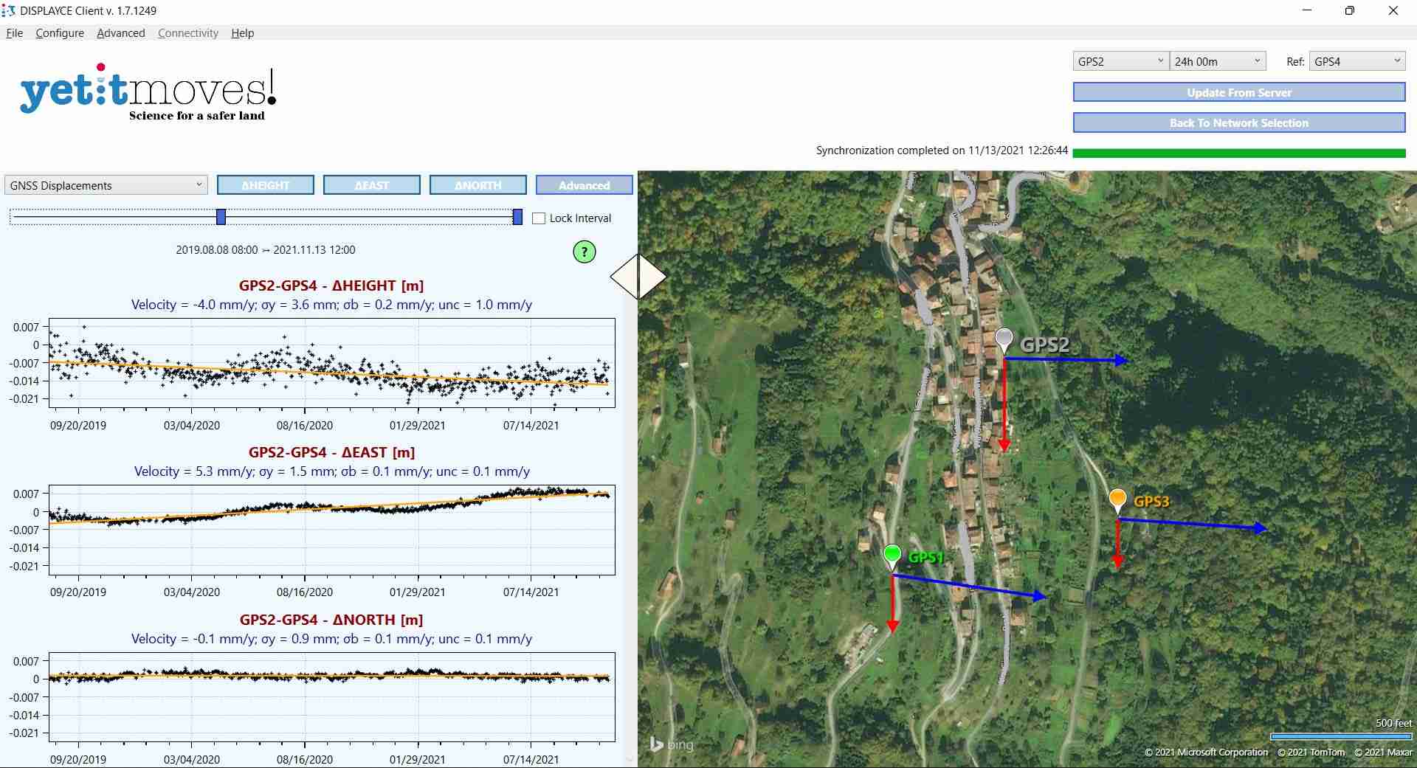Click the GPS2 gray map pin
The height and width of the screenshot is (768, 1417).
(x=1004, y=341)
